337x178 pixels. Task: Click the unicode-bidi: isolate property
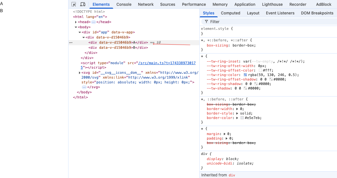click(230, 164)
